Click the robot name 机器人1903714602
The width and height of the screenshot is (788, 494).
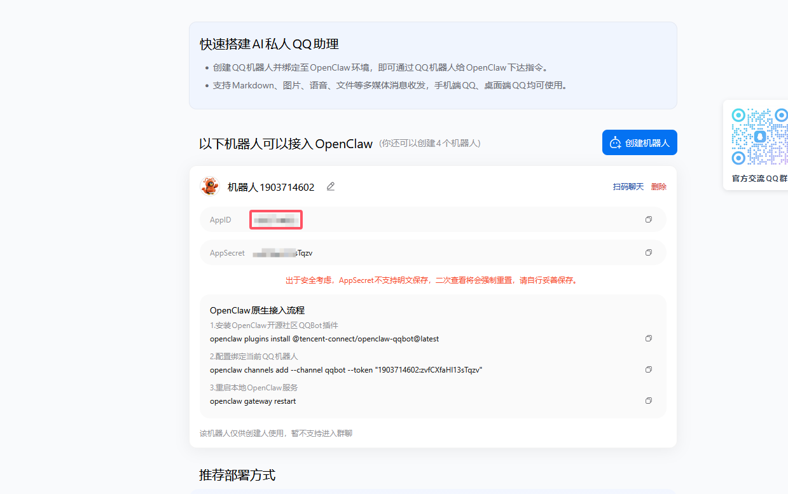point(271,187)
